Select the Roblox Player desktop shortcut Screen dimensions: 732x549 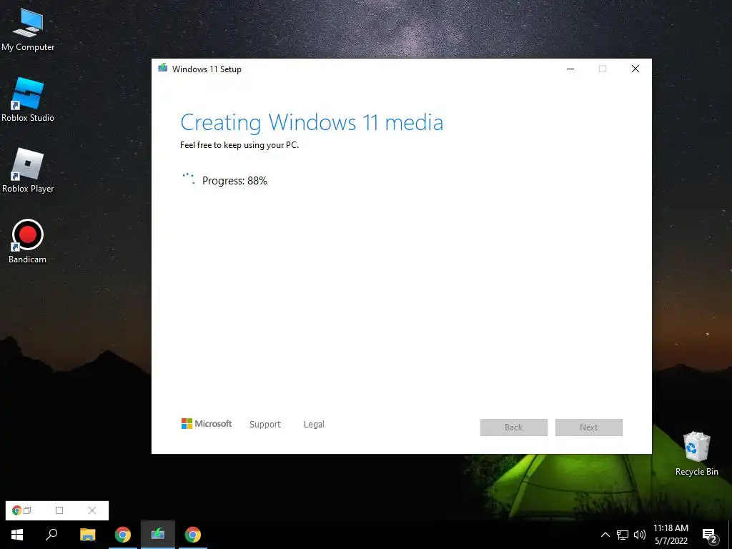28,171
